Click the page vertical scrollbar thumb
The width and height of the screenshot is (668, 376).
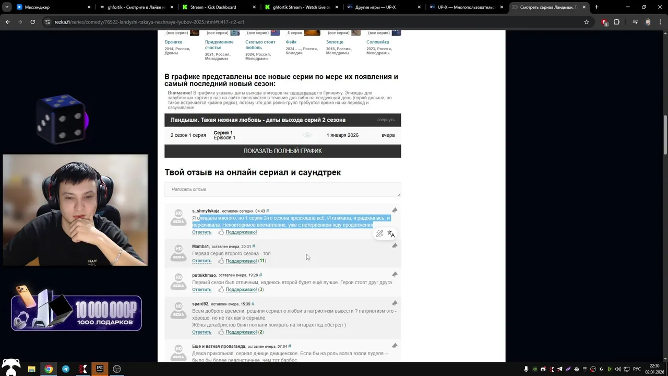pos(665,134)
